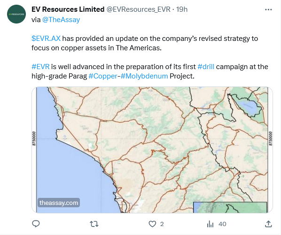Like the tweet with heart icon
The width and height of the screenshot is (281, 235).
coord(152,224)
